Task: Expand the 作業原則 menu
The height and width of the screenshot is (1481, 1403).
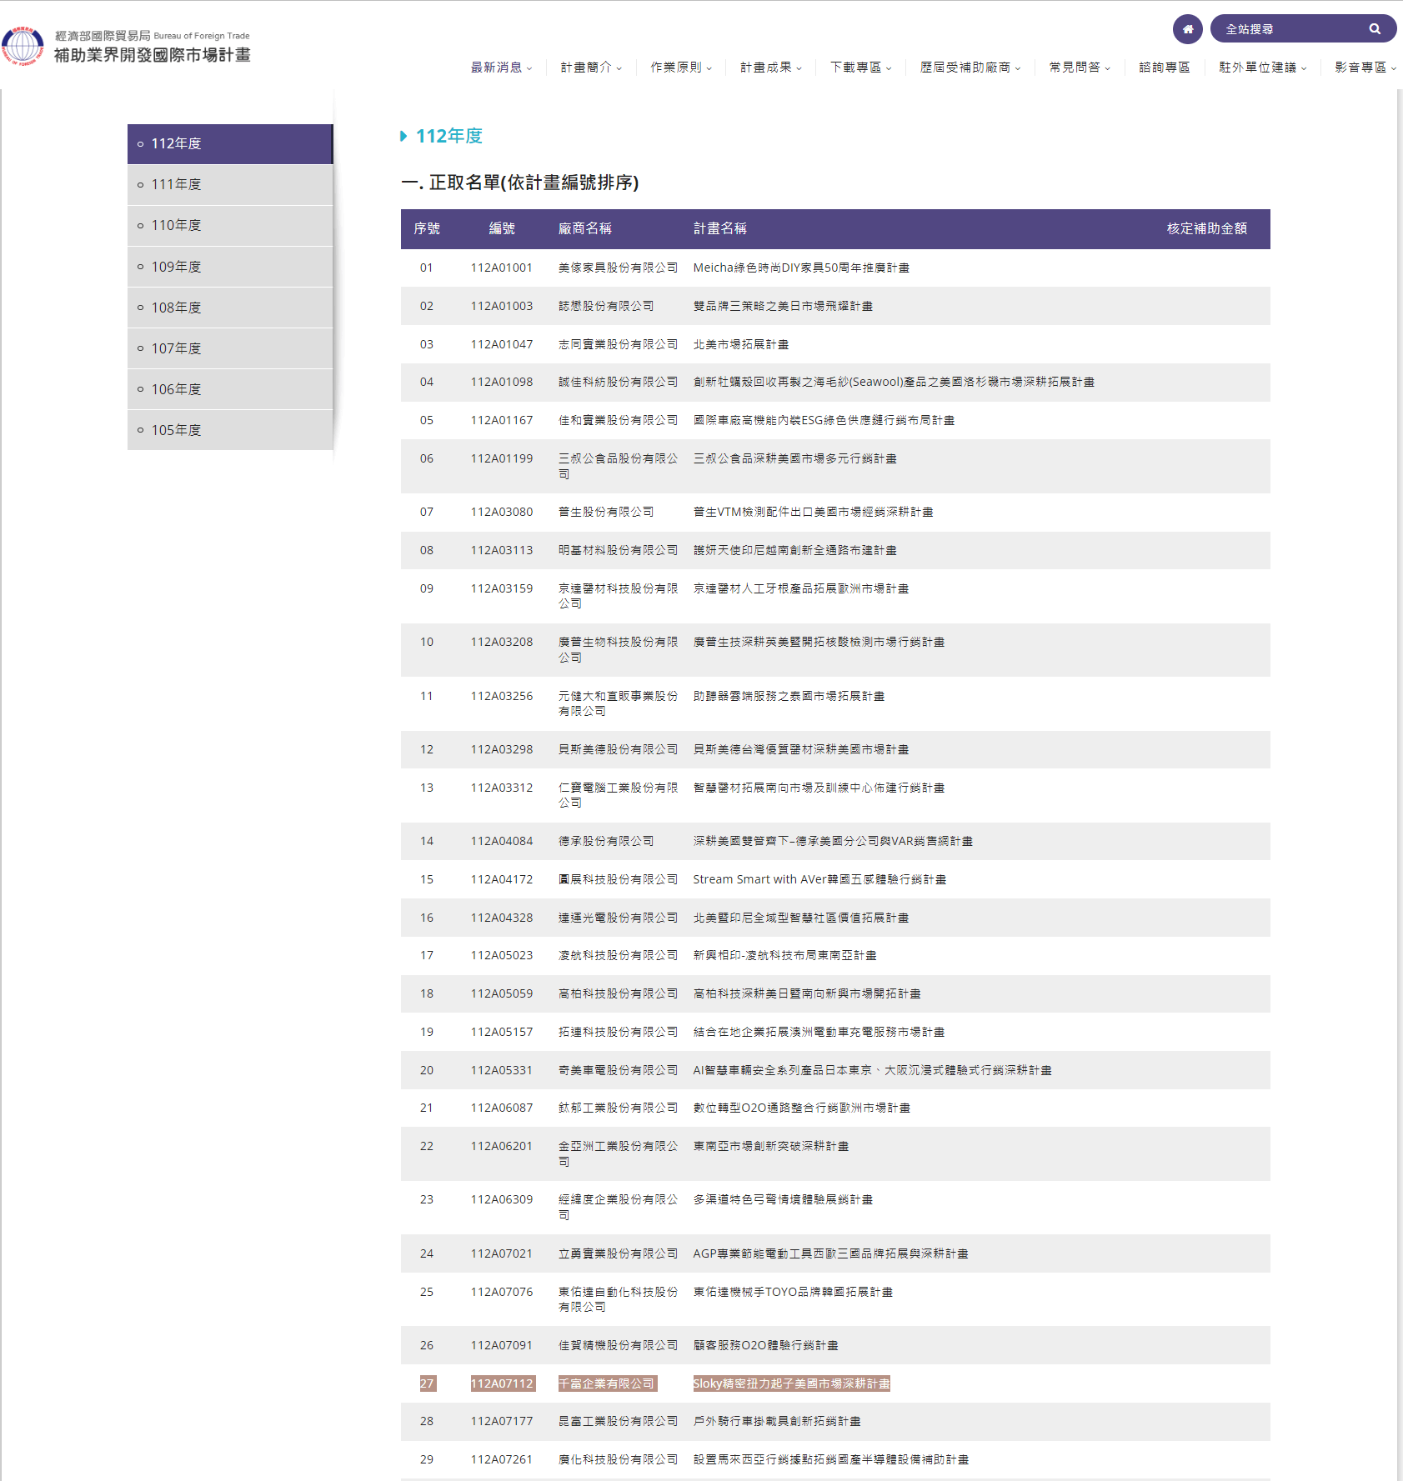Action: [681, 68]
